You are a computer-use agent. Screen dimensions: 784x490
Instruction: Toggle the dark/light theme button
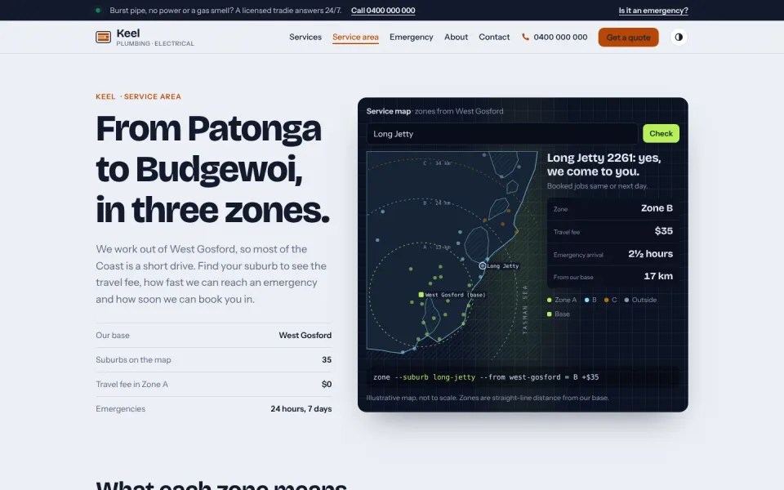tap(679, 37)
